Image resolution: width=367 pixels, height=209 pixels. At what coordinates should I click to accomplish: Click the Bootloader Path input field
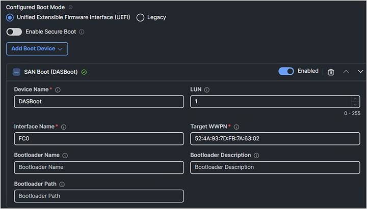coord(99,196)
